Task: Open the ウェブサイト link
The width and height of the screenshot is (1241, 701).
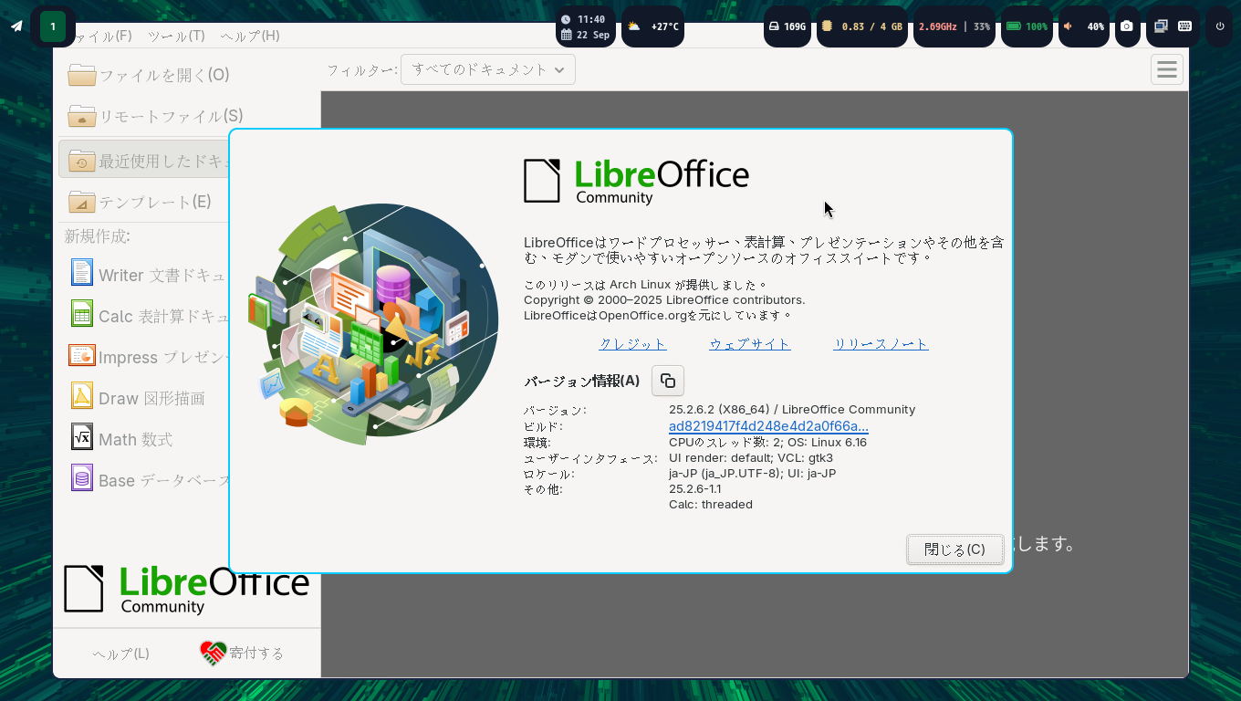Action: tap(749, 344)
